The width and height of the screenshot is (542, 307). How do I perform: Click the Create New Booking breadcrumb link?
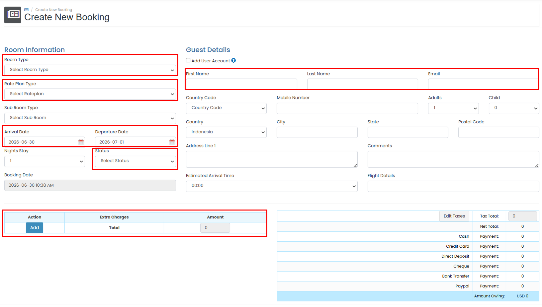54,10
